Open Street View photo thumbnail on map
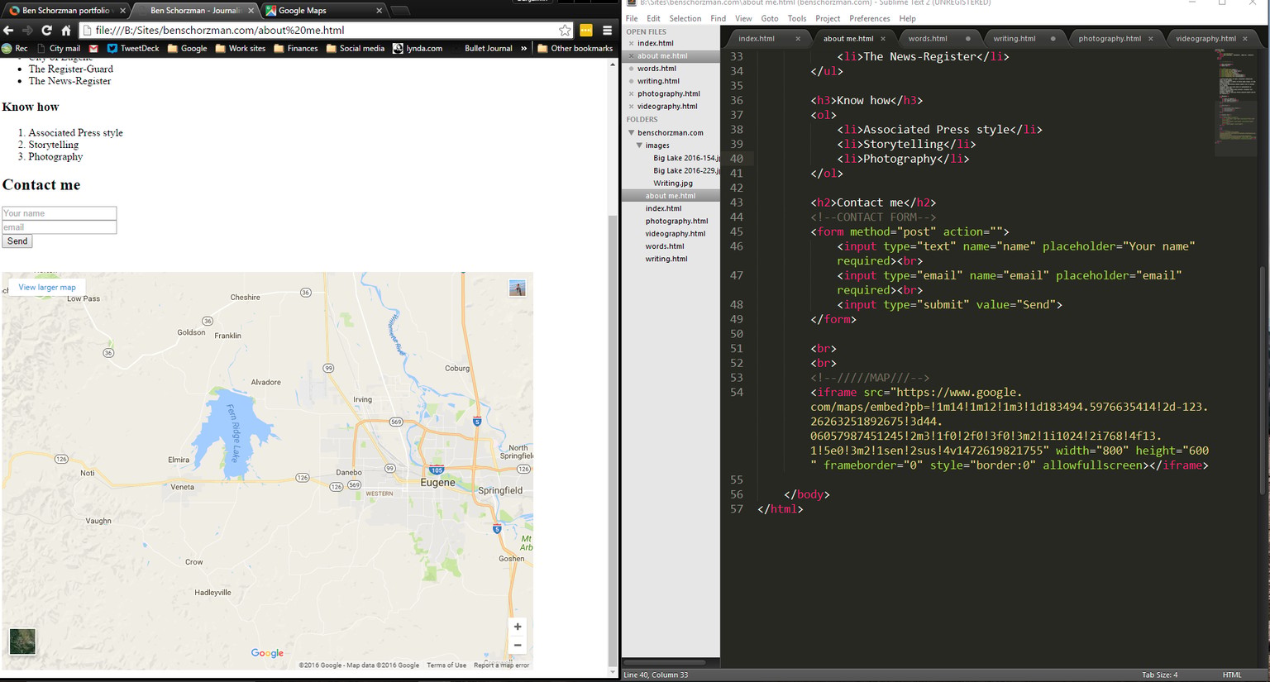Viewport: 1270px width, 682px height. tap(518, 289)
